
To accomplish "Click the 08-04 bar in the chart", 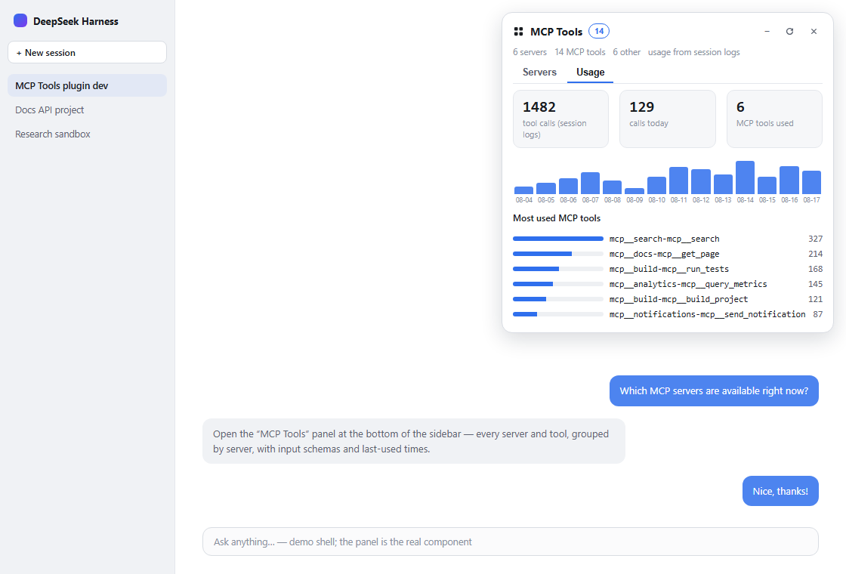I will click(524, 190).
